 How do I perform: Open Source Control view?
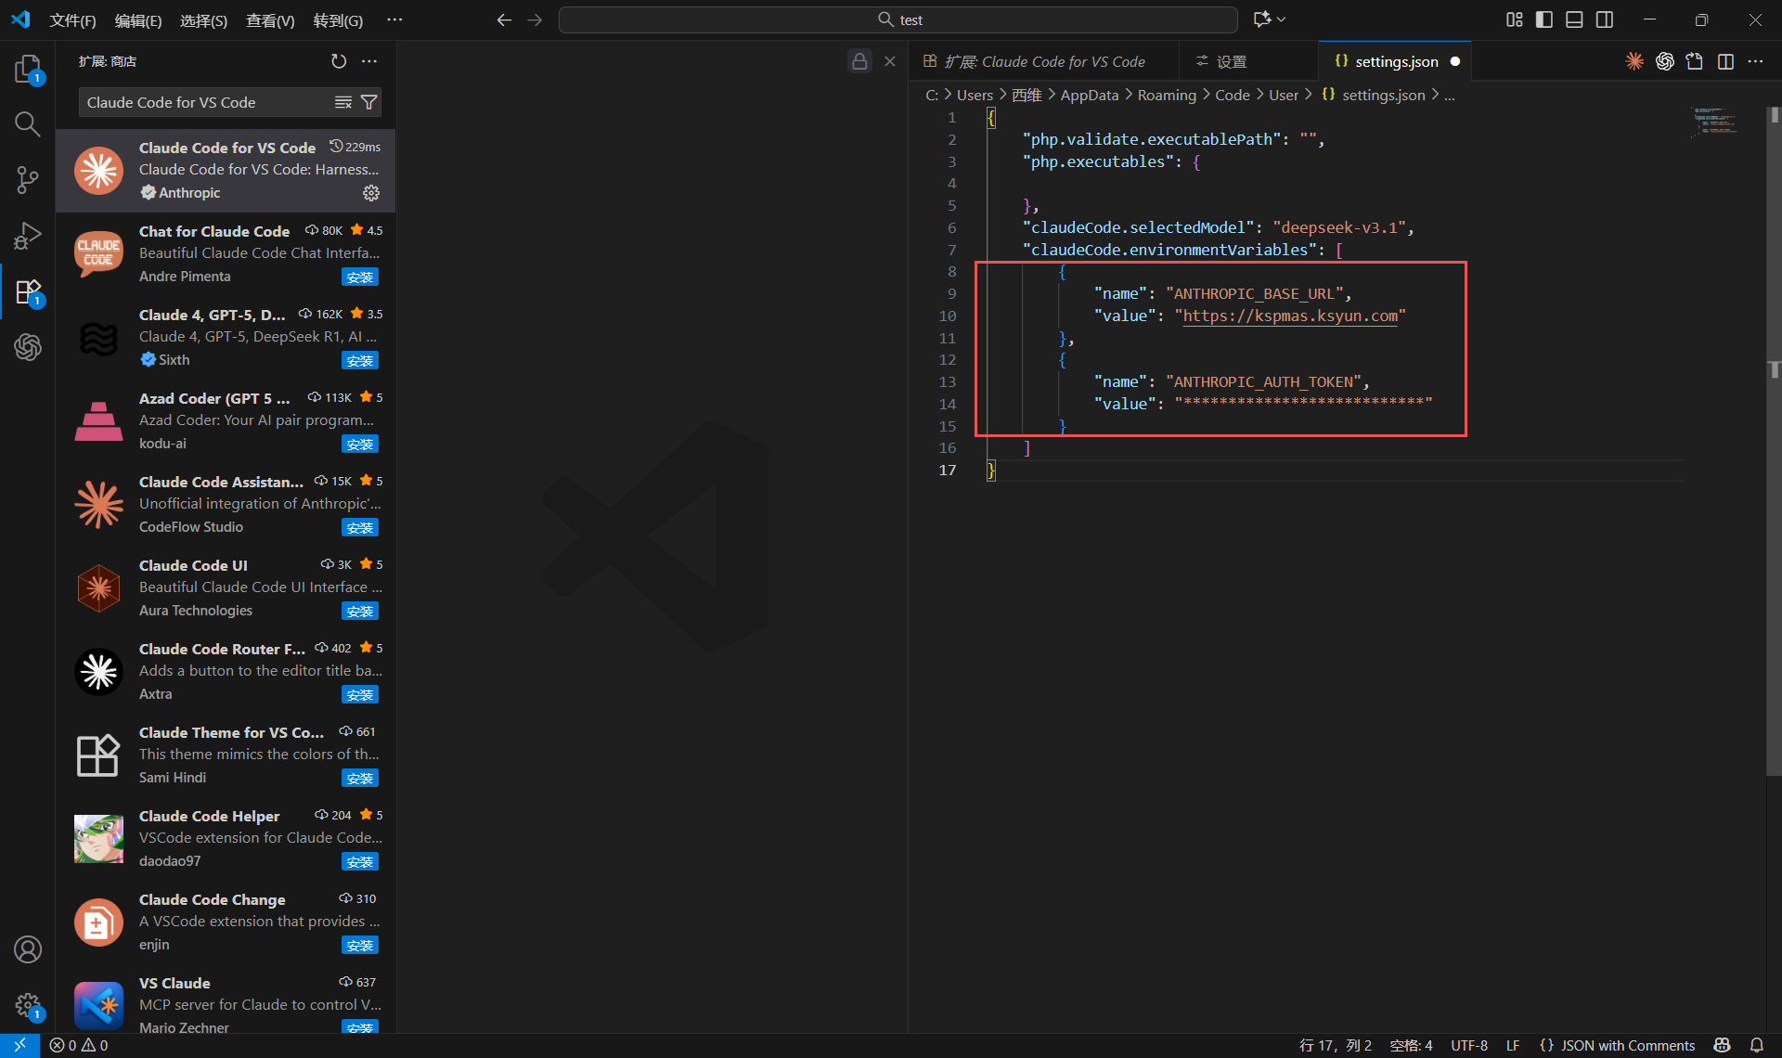click(28, 179)
